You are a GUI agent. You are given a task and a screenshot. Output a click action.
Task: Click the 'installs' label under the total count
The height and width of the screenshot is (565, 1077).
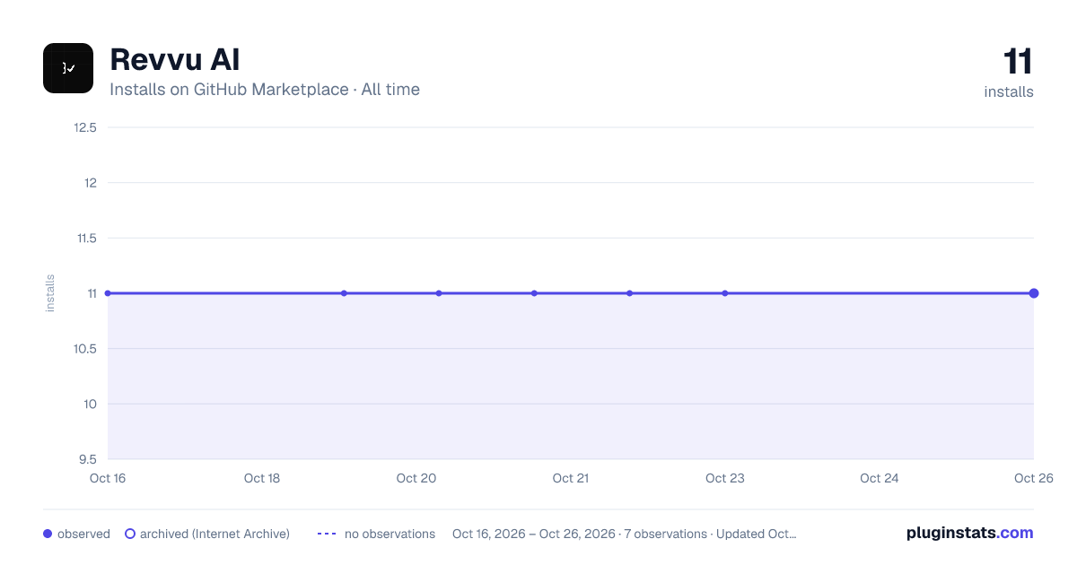coord(1009,91)
